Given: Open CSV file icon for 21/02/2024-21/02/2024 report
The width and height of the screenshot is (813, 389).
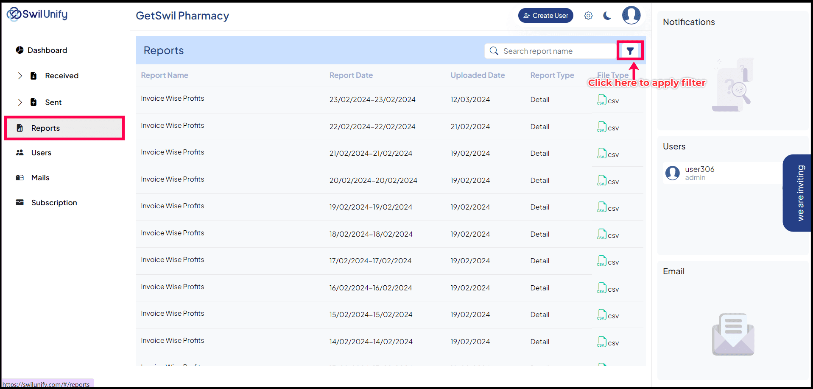Looking at the screenshot, I should (602, 154).
